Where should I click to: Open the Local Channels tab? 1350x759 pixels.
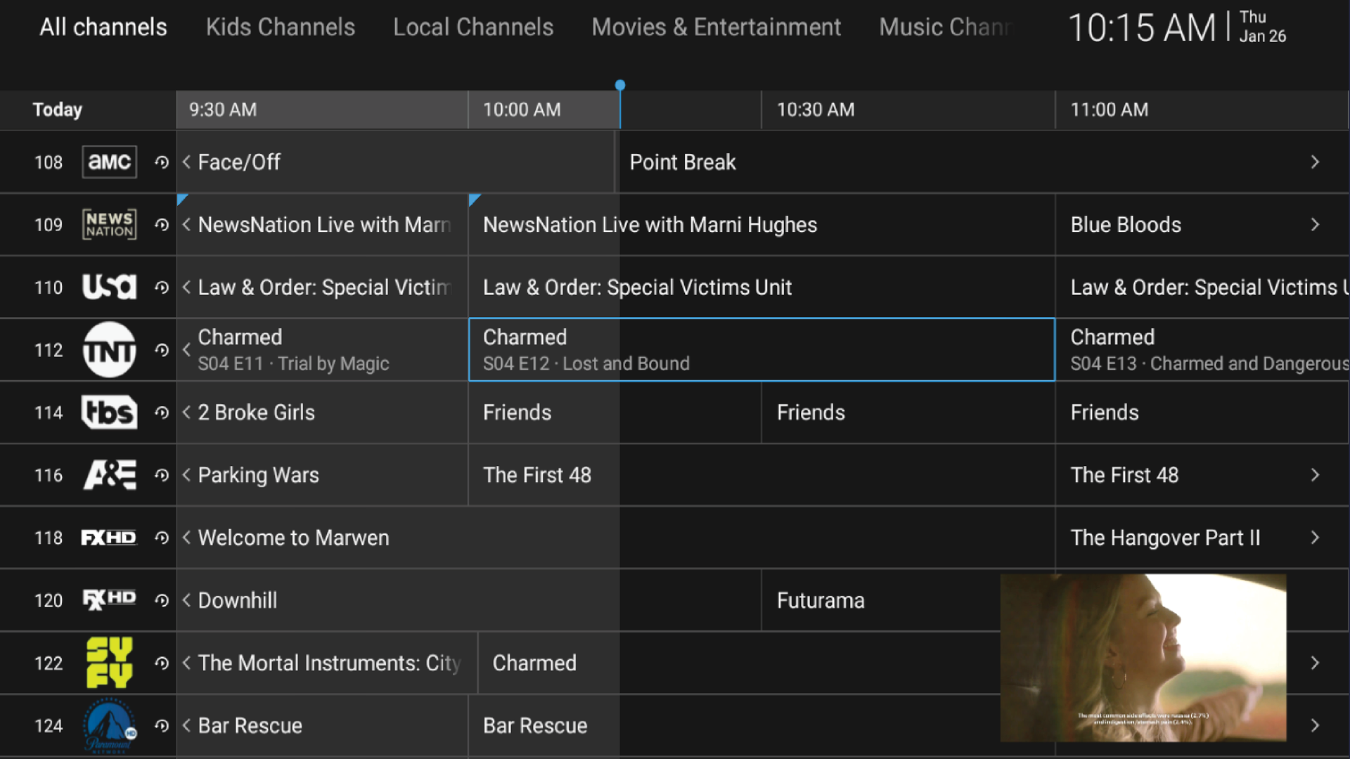[472, 27]
